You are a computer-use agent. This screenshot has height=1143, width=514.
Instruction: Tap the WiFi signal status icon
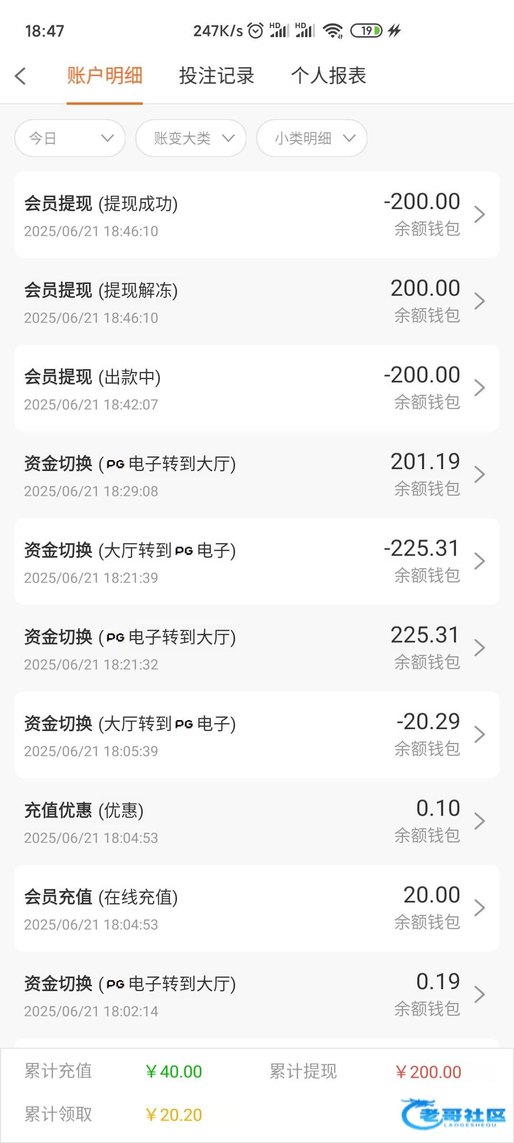point(333,31)
